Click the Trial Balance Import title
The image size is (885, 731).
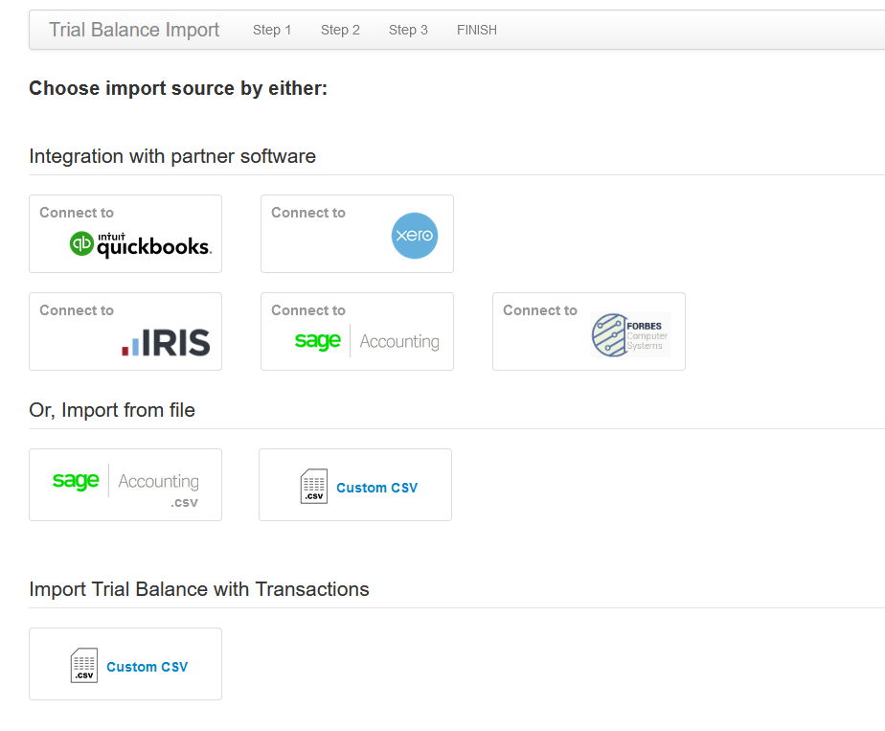point(134,30)
